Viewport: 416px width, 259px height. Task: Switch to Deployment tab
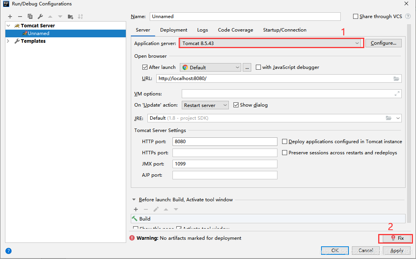pyautogui.click(x=174, y=30)
